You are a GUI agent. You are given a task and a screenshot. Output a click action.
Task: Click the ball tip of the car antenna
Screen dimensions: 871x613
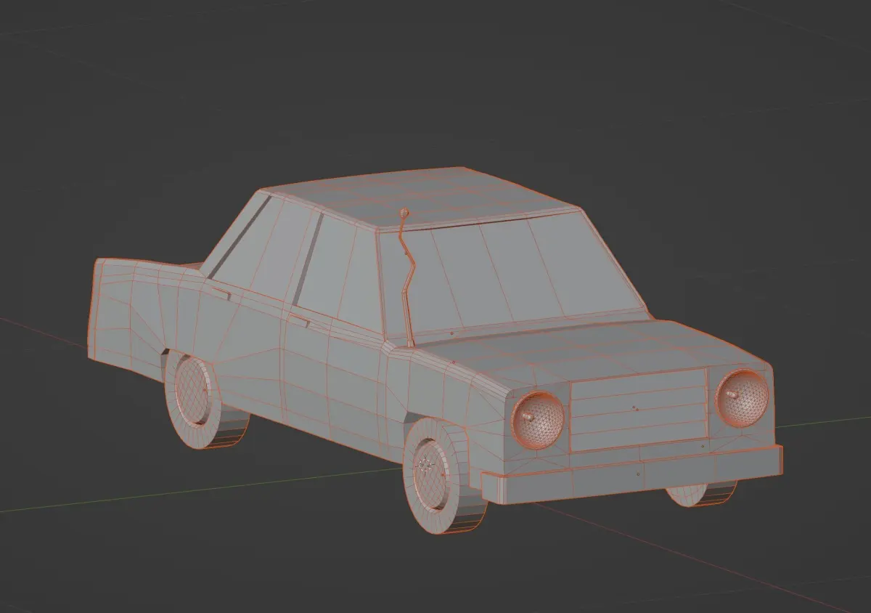tap(404, 213)
